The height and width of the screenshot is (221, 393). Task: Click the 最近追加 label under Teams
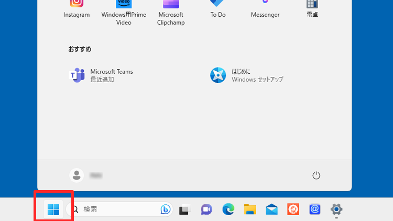[102, 80]
